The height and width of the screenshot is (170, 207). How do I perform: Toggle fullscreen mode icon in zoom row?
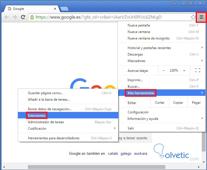[x=197, y=70]
